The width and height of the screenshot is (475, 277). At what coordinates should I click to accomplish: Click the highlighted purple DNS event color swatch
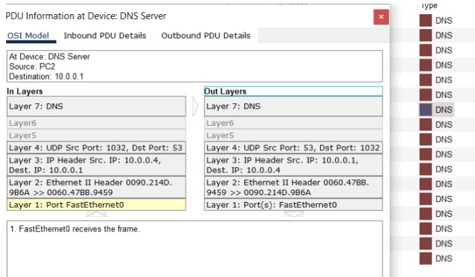[426, 109]
